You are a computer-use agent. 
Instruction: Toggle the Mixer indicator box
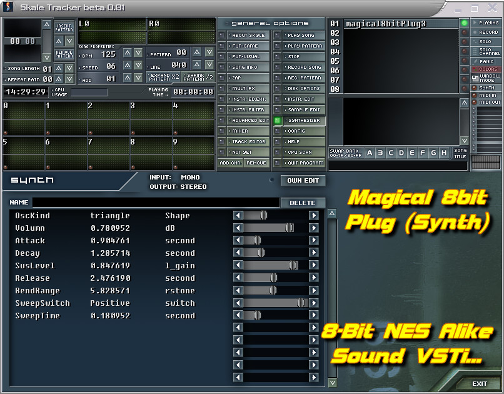[222, 131]
